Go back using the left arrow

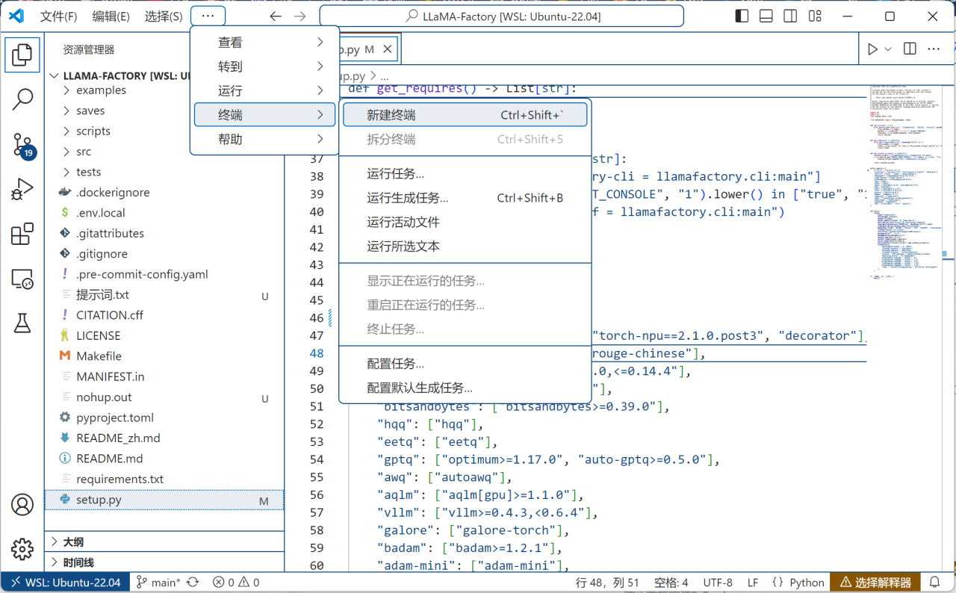275,16
